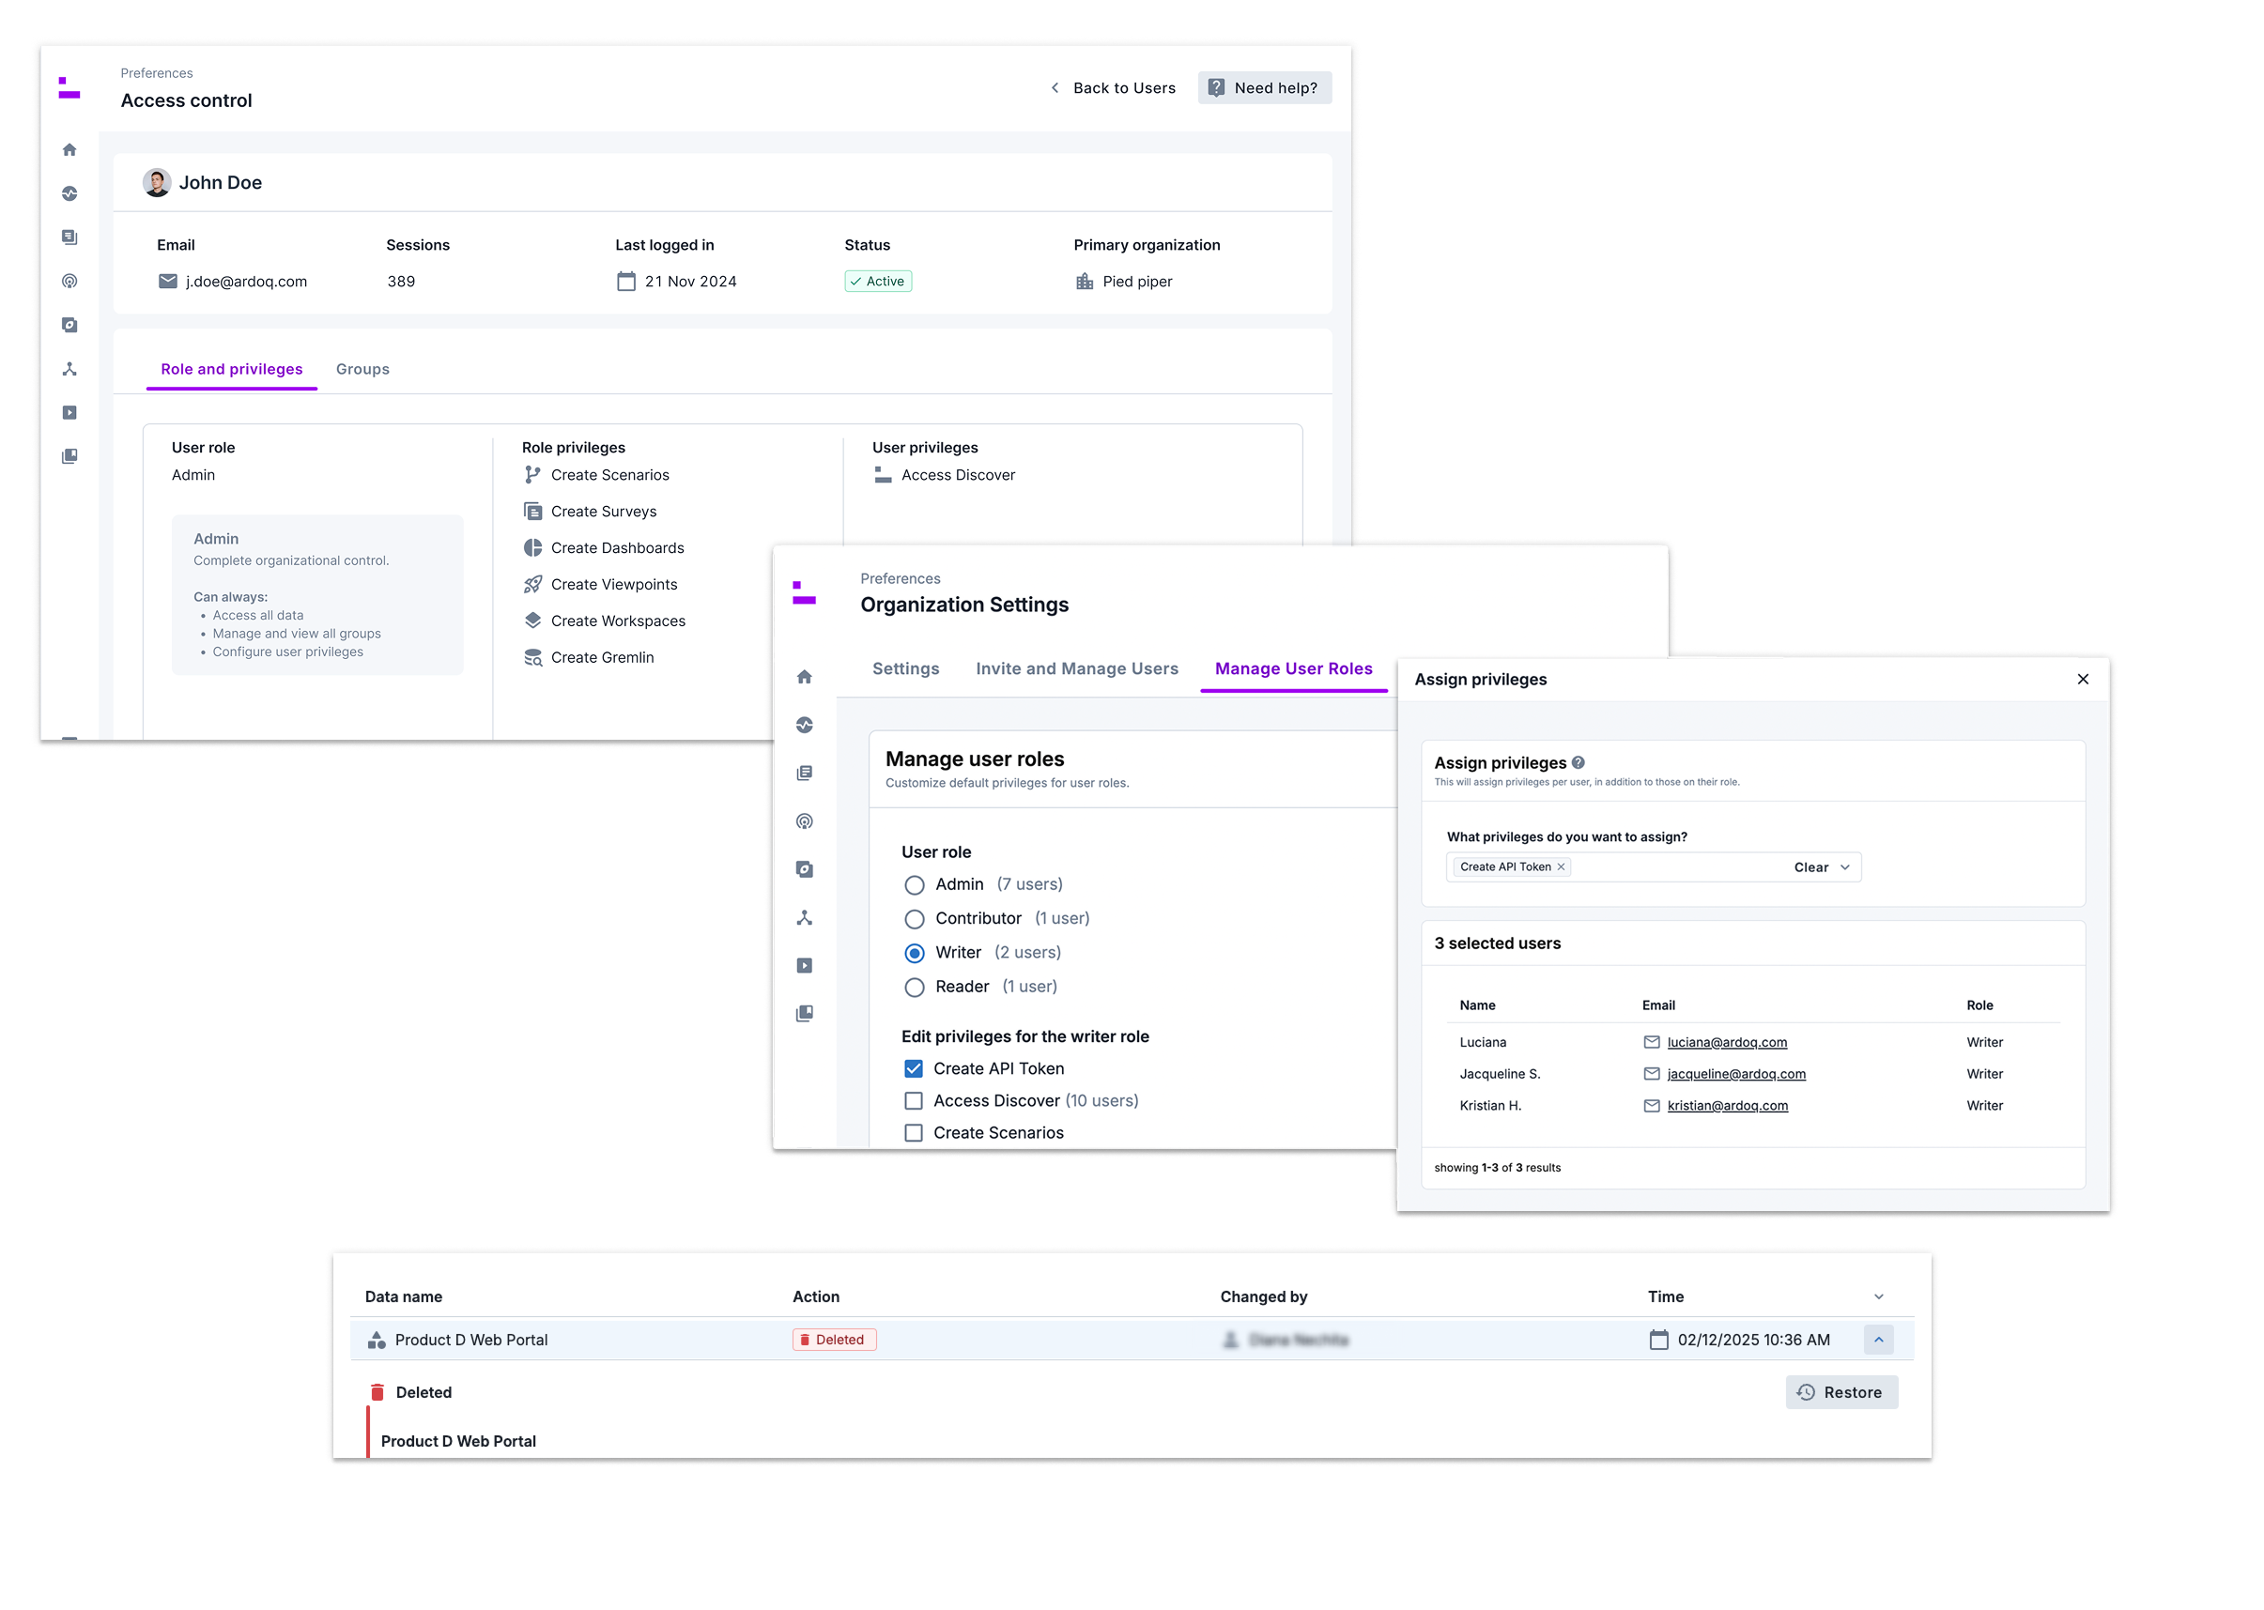The width and height of the screenshot is (2264, 1610).
Task: Open the privileges selection dropdown arrow
Action: coord(1845,867)
